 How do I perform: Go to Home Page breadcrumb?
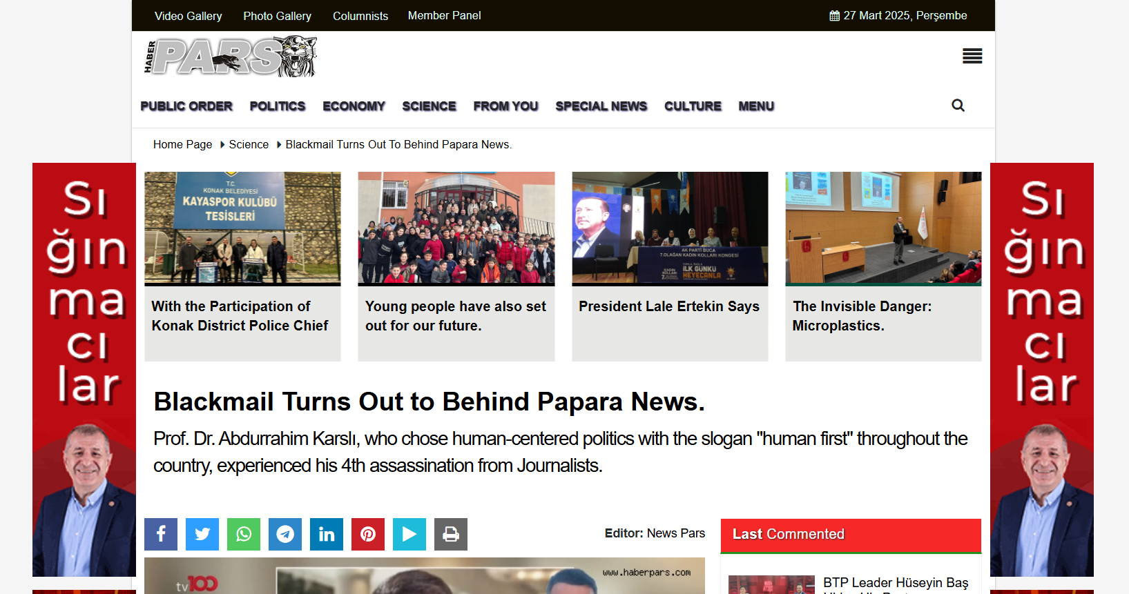click(x=182, y=144)
